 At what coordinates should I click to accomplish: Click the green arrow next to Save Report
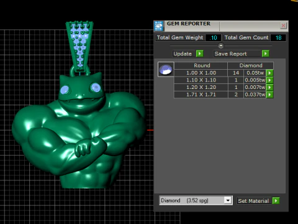click(x=265, y=54)
